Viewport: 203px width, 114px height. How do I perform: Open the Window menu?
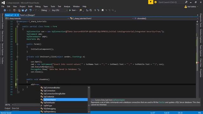76,6
